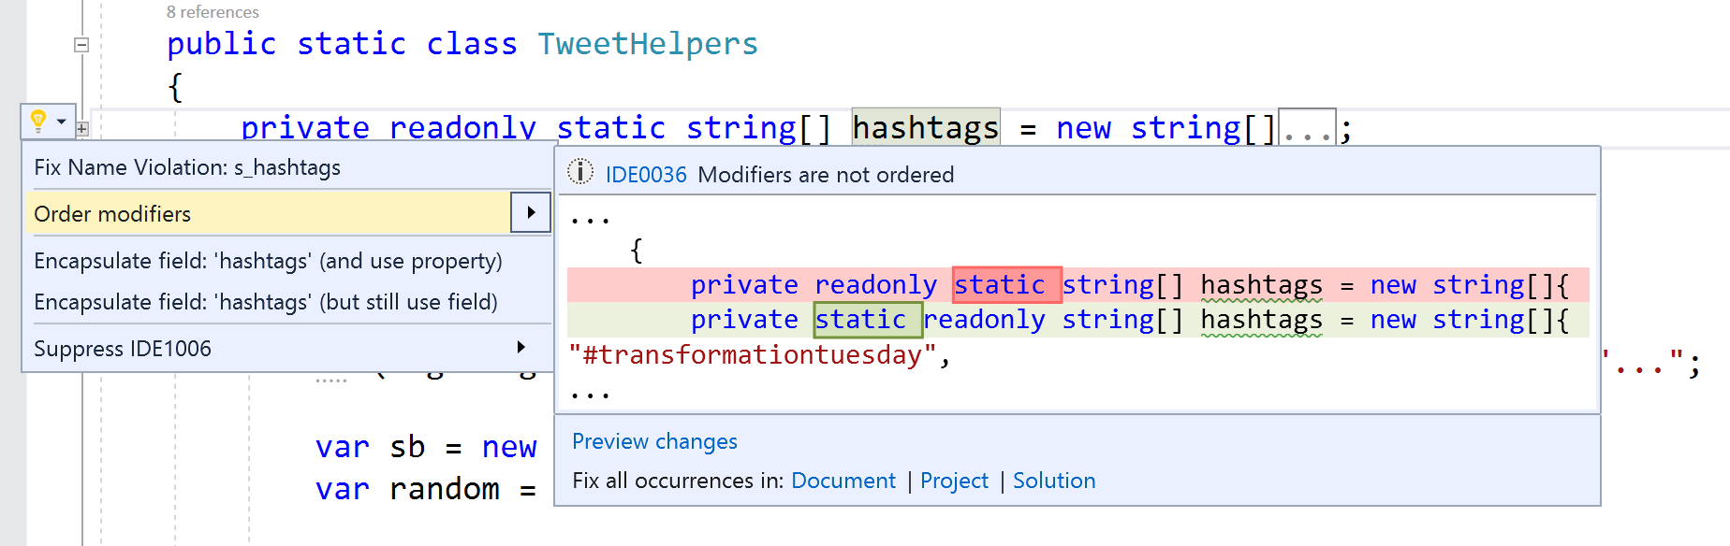Click the info icon beside IDE0036
1730x546 pixels.
580,173
